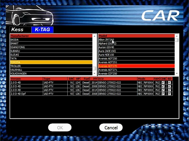
Task: Click the Version column header
Action: tap(27, 79)
